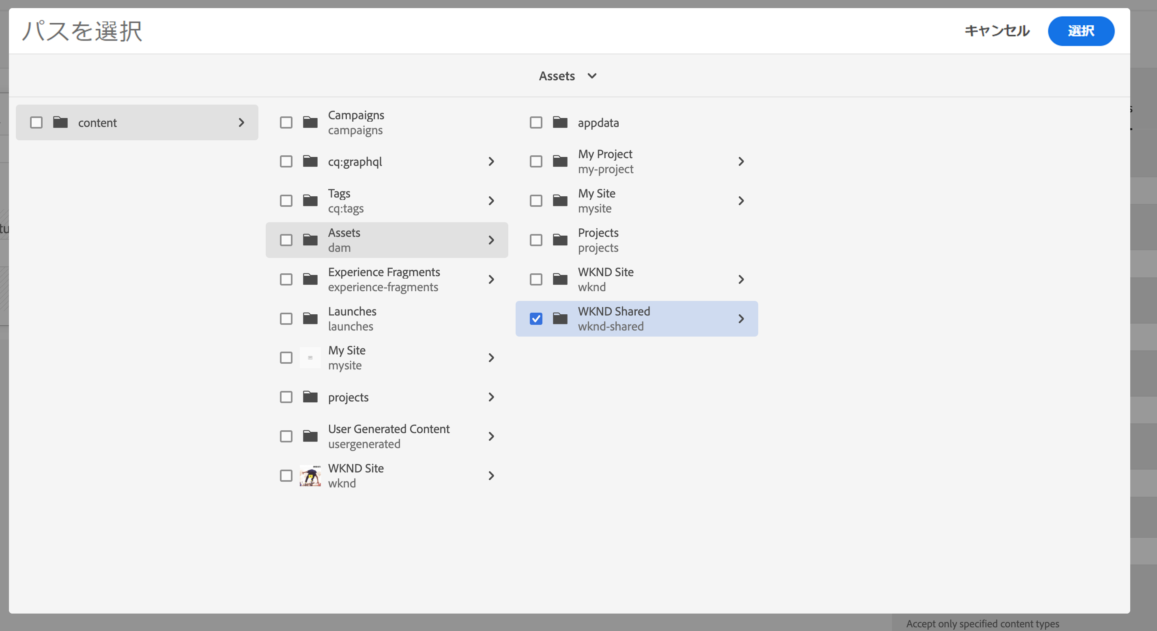Tick the My Project checkbox
The width and height of the screenshot is (1157, 631).
pos(536,161)
